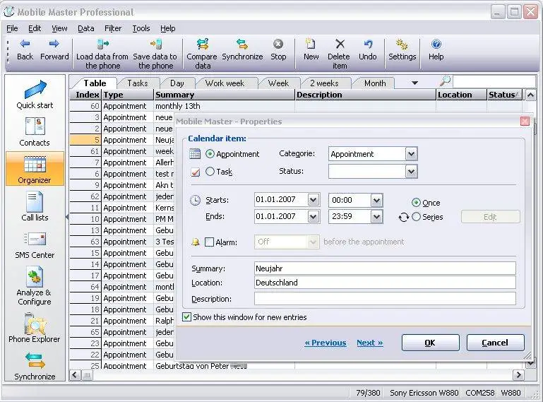Select the Task radio button
This screenshot has width=543, height=402.
coord(210,172)
